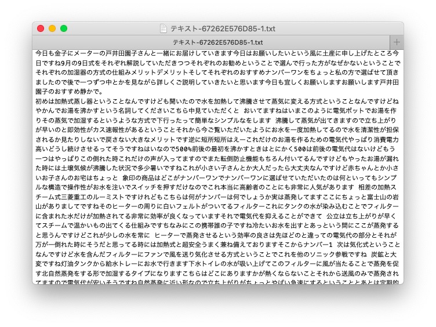Screen dimensions: 436x327
Task: Click the text 園子のおすすめ静かで。
Action: tap(70, 92)
